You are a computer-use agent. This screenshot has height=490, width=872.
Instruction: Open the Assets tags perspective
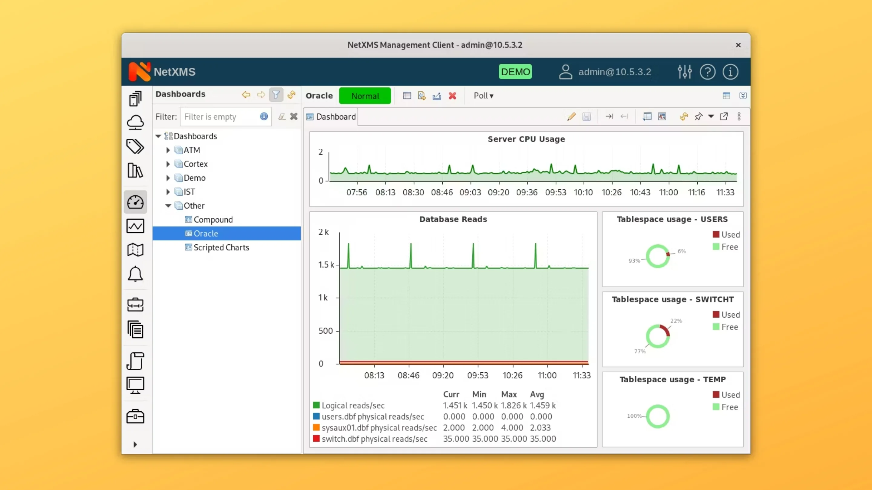[135, 146]
